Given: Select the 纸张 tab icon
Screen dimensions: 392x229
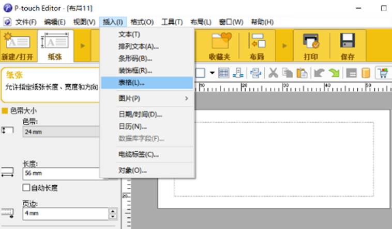Looking at the screenshot, I should coord(55,46).
